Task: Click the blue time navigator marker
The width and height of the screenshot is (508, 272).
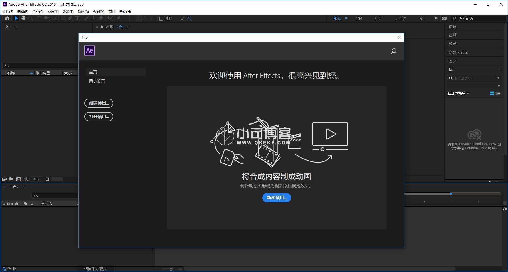Action: pyautogui.click(x=451, y=194)
